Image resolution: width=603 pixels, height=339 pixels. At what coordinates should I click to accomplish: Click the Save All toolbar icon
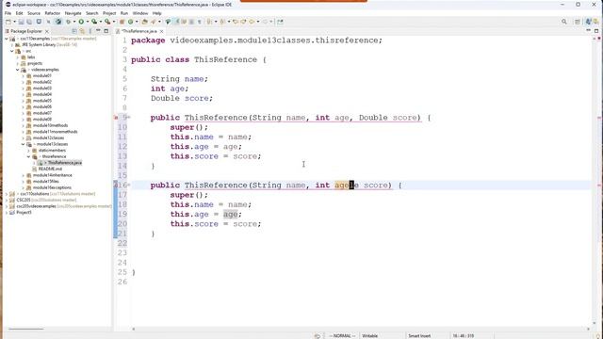tap(29, 22)
